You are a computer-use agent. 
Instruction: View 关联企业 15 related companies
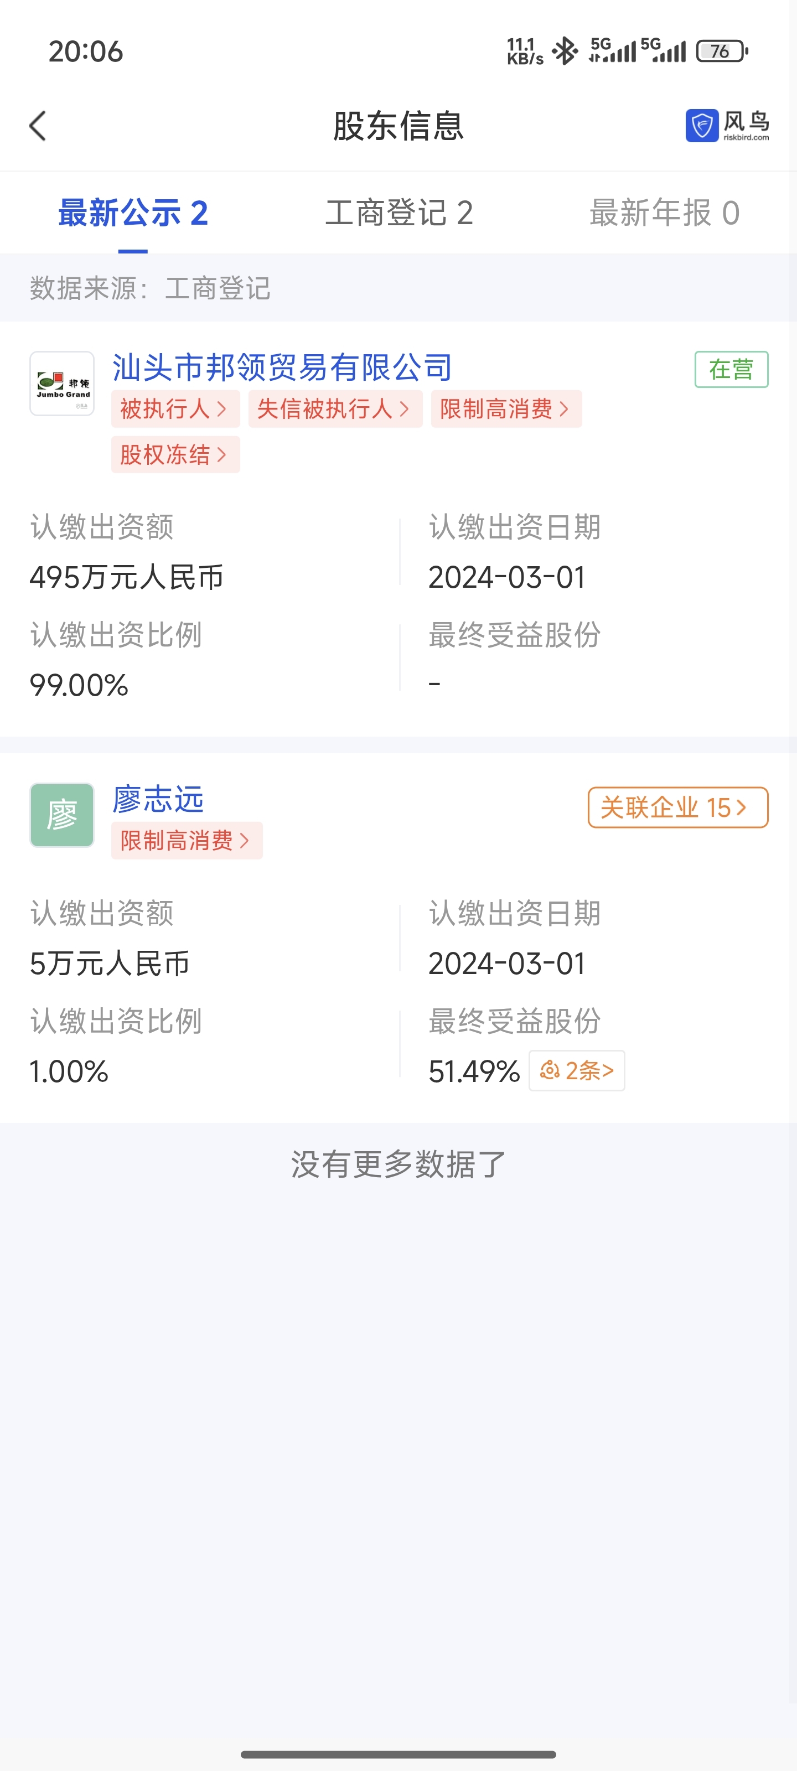tap(678, 807)
